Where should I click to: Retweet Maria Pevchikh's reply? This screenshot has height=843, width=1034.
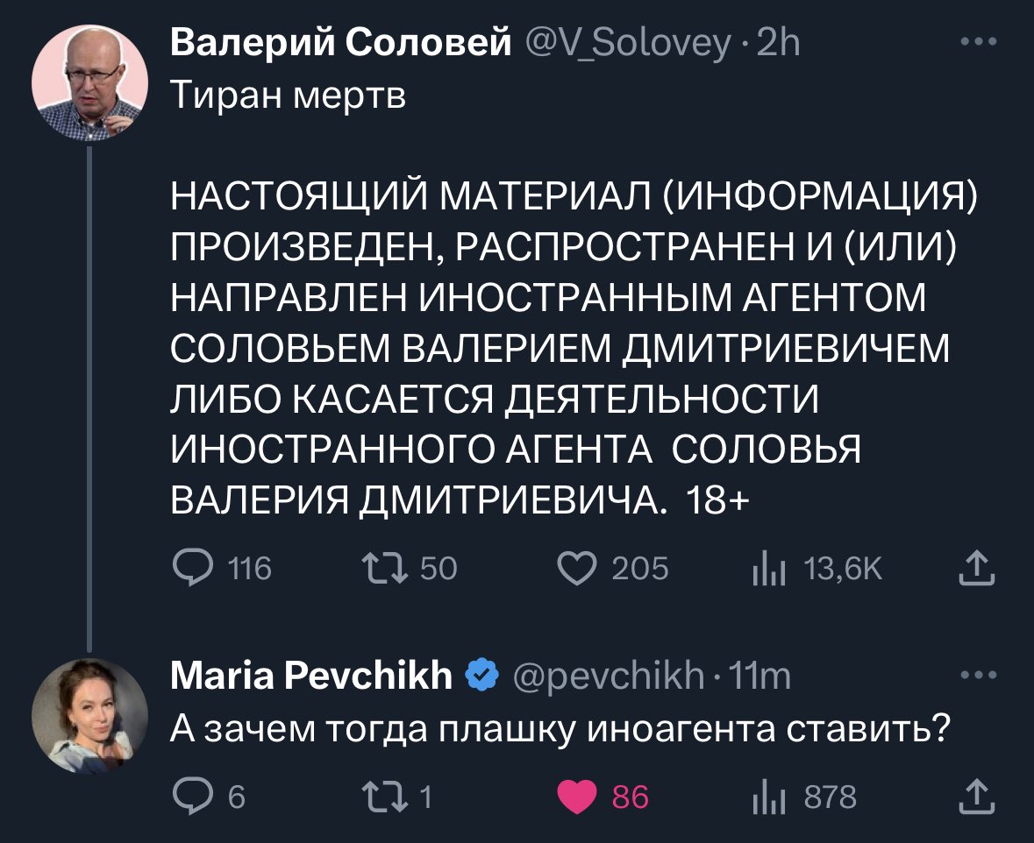pos(385,797)
